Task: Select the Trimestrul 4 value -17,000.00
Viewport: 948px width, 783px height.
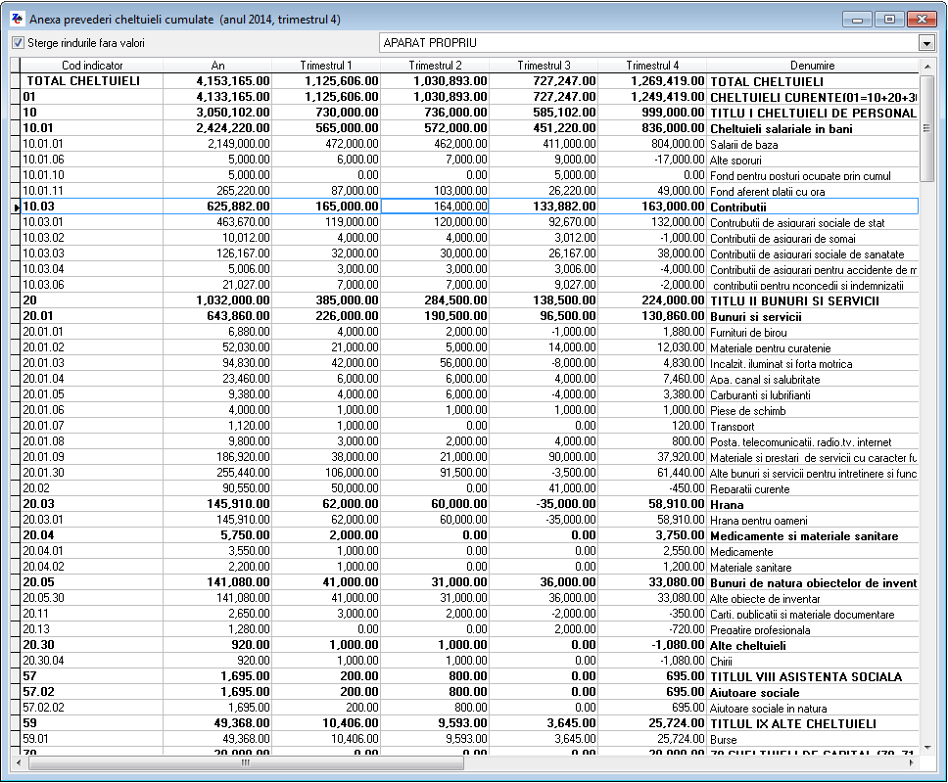Action: pos(652,160)
